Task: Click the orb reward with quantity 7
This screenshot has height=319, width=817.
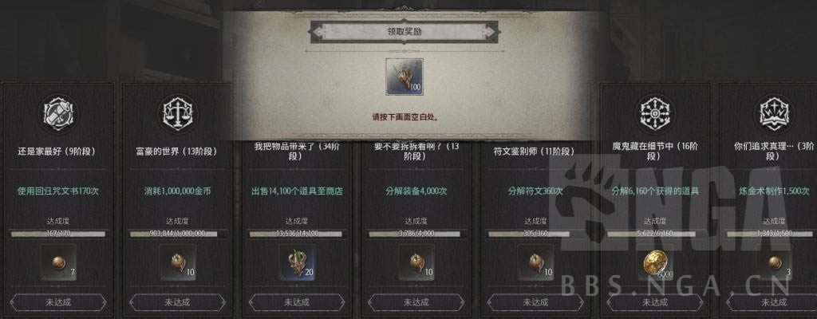Action: coord(58,262)
